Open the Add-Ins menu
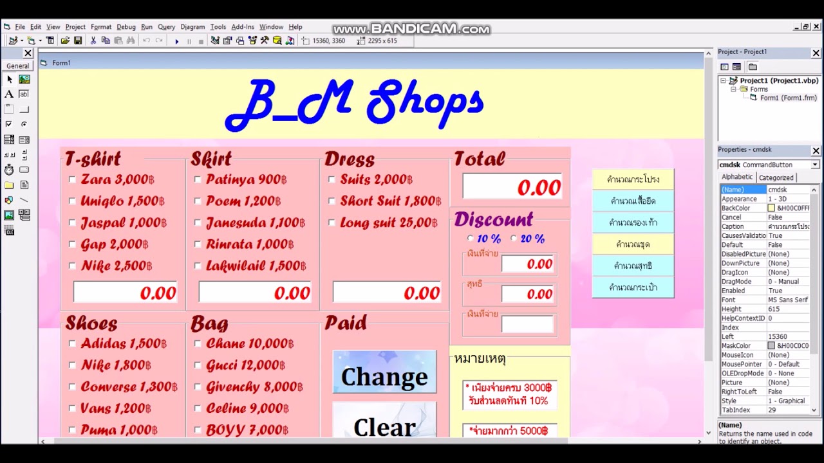824x463 pixels. [243, 27]
